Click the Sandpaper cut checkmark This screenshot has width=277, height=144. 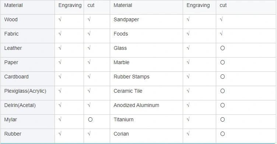pyautogui.click(x=221, y=19)
